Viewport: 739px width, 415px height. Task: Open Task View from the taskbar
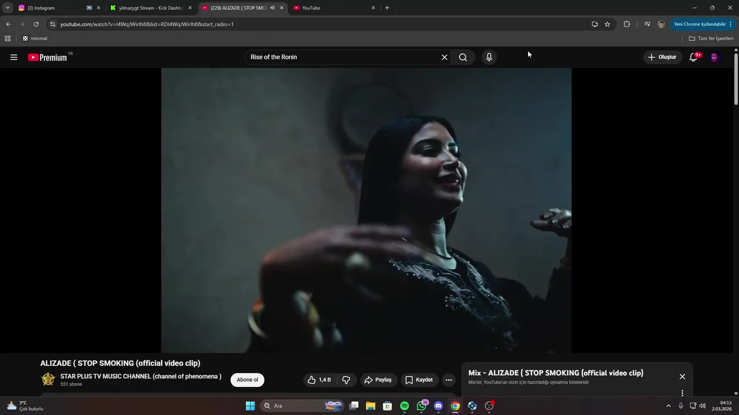click(x=354, y=406)
